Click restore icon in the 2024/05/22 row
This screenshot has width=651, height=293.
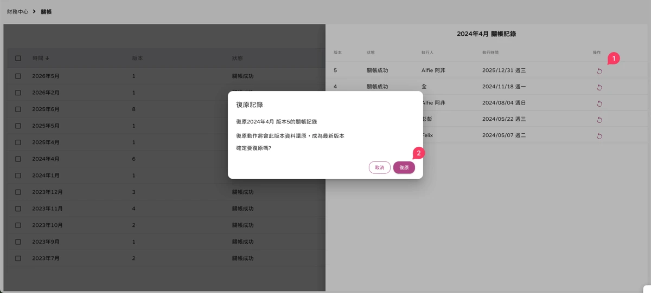coord(599,120)
